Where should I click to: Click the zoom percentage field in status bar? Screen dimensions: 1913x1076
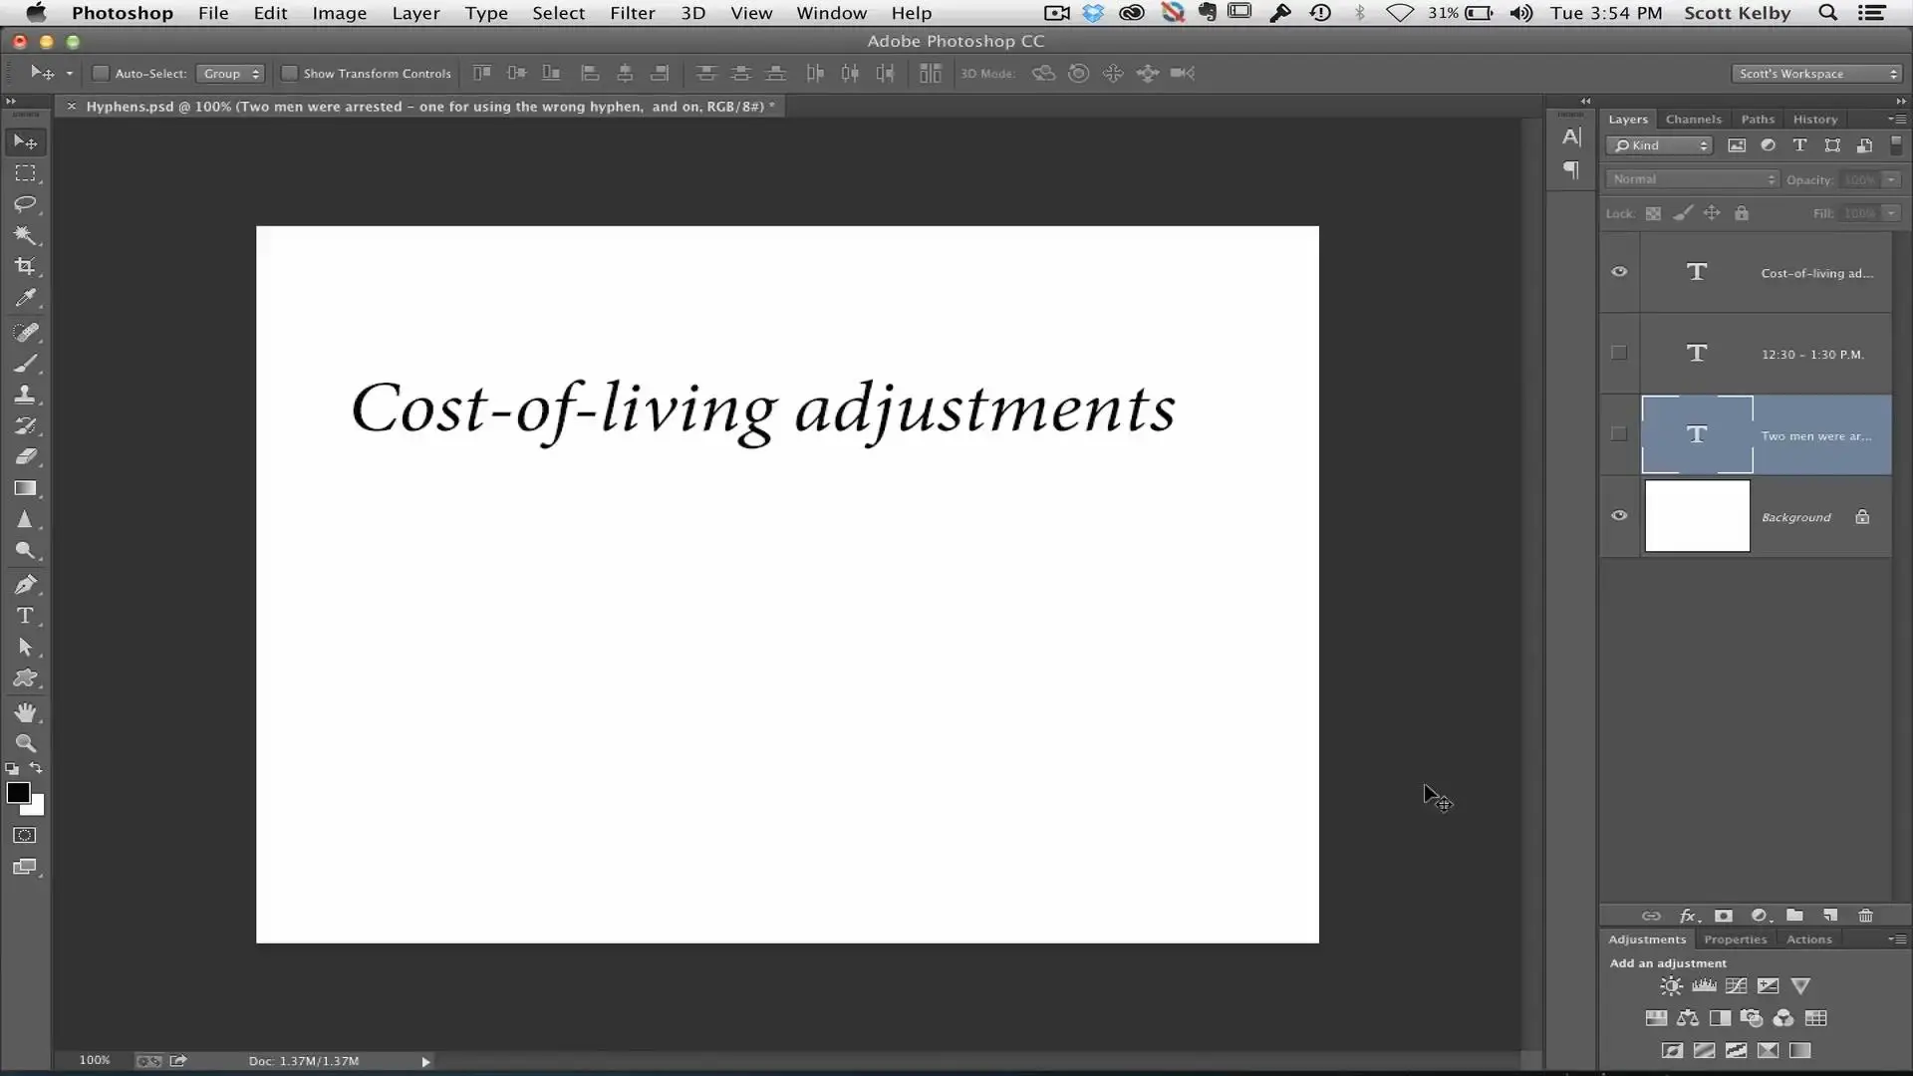[95, 1060]
